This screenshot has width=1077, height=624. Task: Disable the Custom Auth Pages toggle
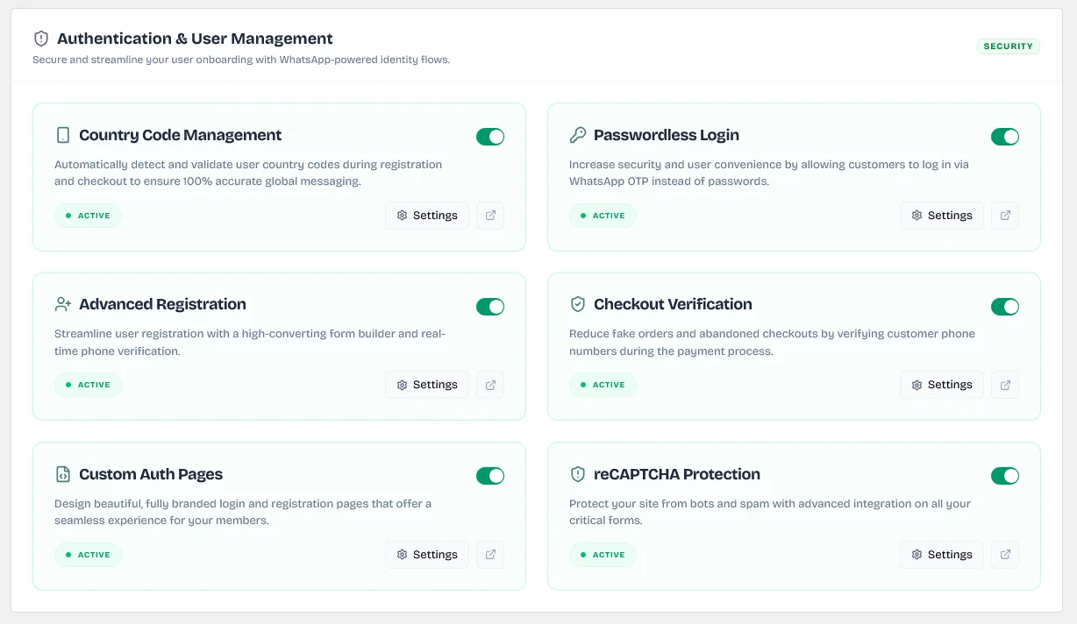coord(490,476)
